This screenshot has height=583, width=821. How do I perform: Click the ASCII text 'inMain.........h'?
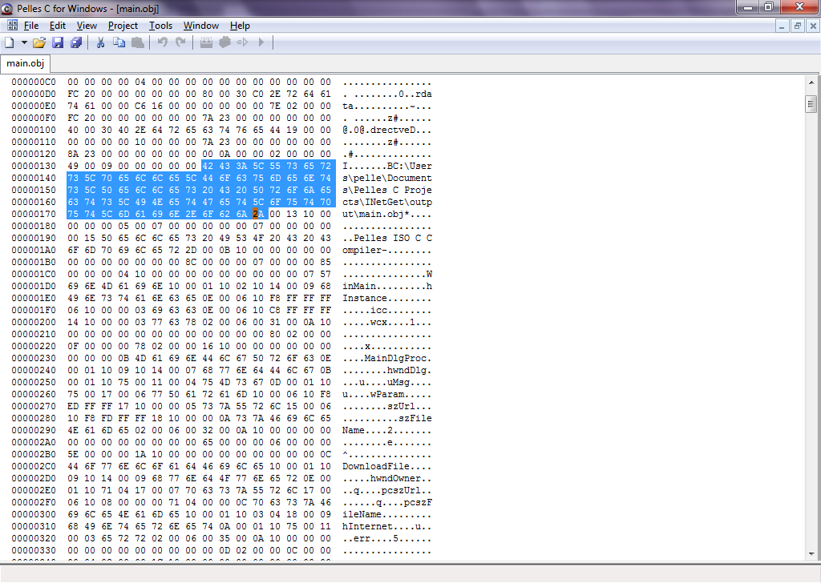(387, 287)
